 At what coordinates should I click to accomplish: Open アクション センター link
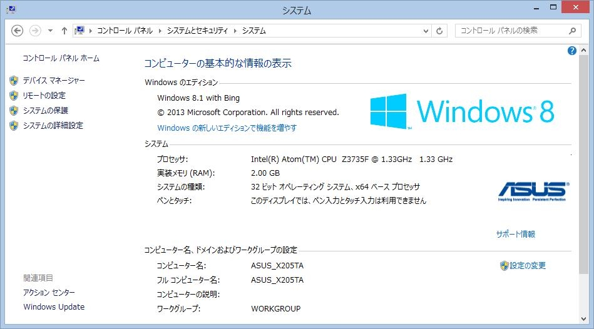click(49, 293)
